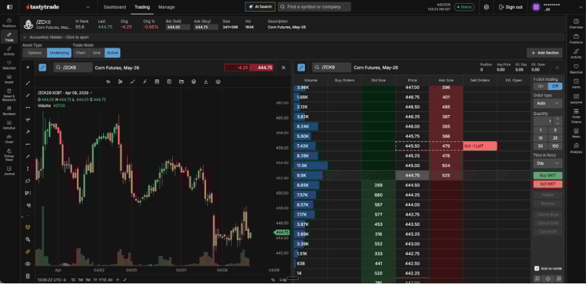586x284 pixels.
Task: Click the Sign out button
Action: (510, 7)
